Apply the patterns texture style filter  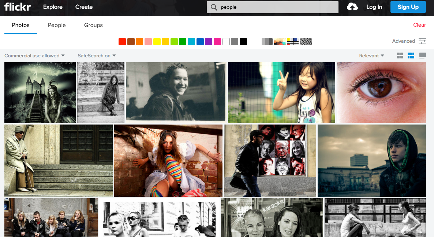[306, 41]
